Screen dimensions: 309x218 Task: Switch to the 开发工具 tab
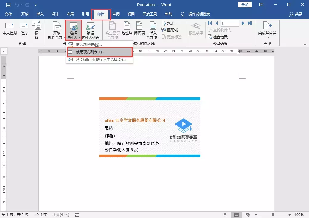click(x=150, y=14)
